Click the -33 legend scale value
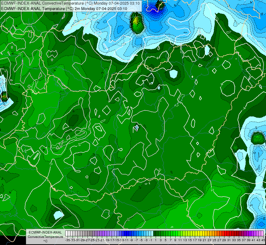 coord(73,240)
